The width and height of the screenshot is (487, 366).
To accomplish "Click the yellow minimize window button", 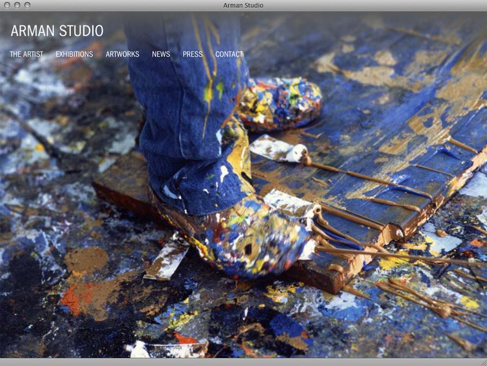I will [x=17, y=5].
